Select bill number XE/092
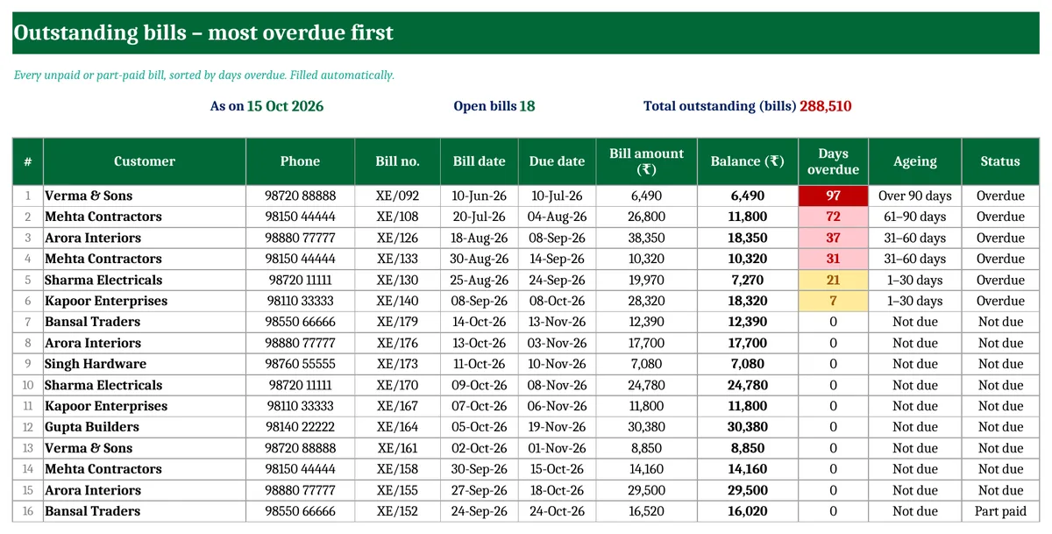 tap(398, 196)
